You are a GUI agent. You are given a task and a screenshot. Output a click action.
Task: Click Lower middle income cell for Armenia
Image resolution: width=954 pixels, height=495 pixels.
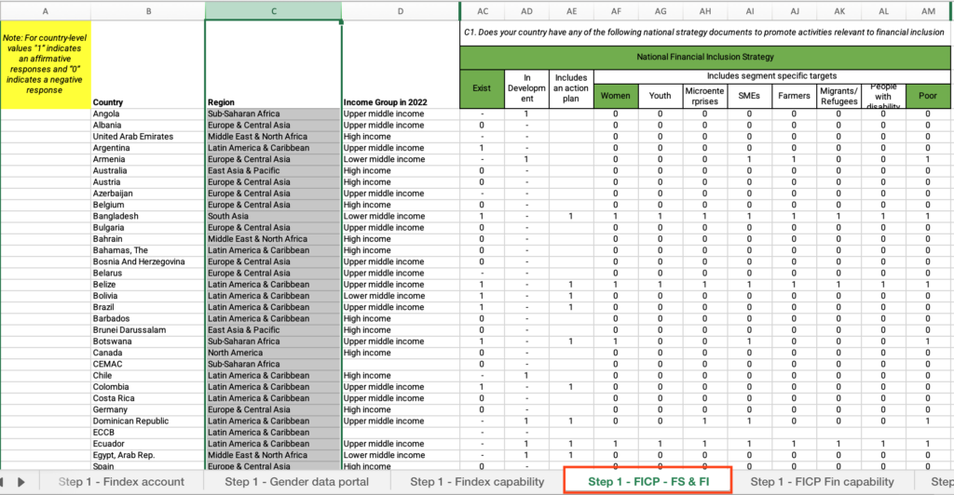(400, 159)
